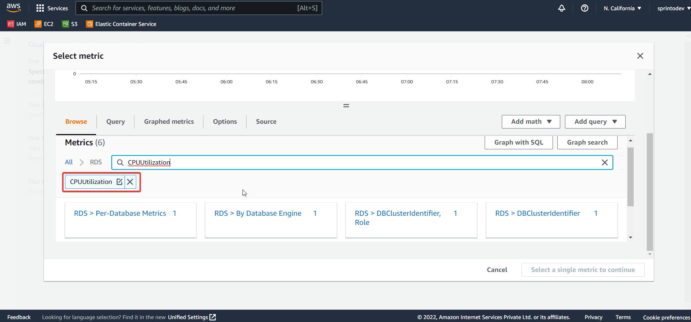This screenshot has width=691, height=322.
Task: Open RDS > DBClusterIdentifier, Role card
Action: [x=411, y=220]
